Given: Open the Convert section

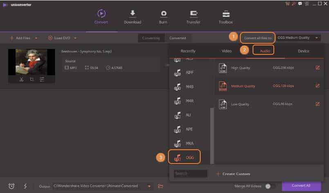Looking at the screenshot, I should (x=101, y=17).
